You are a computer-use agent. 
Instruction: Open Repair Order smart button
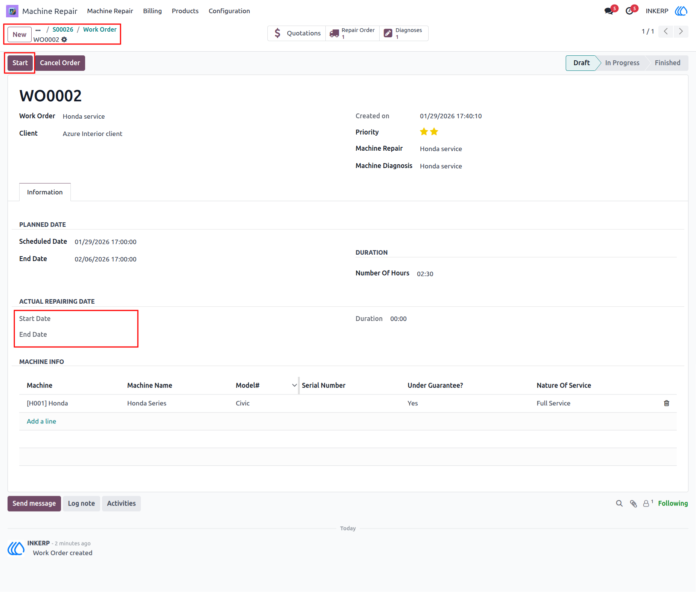click(x=353, y=33)
